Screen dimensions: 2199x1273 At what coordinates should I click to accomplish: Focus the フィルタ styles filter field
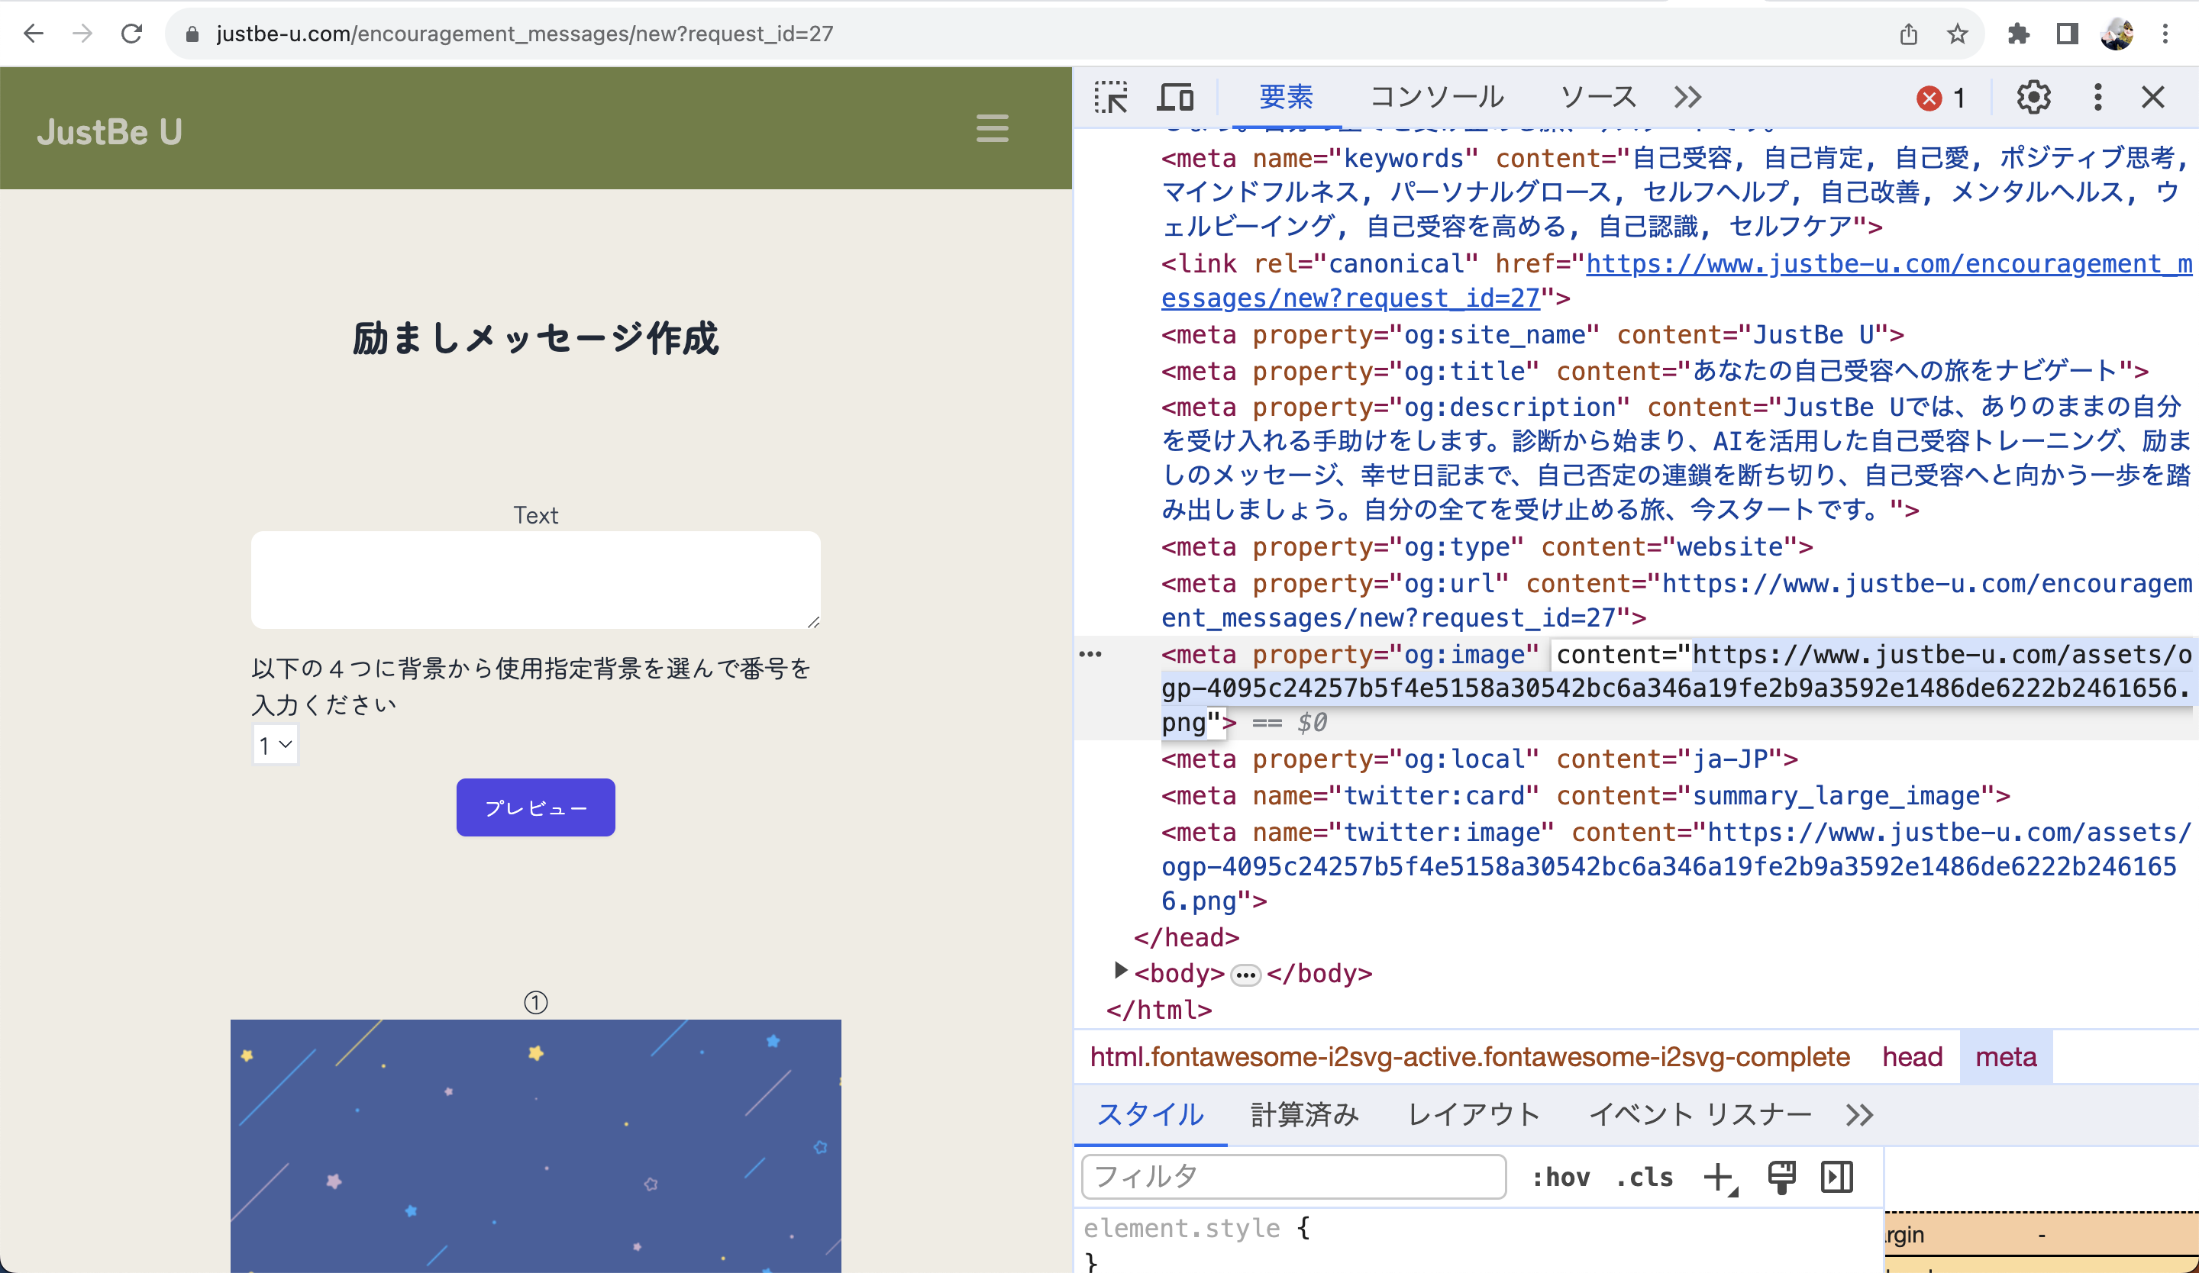coord(1293,1176)
